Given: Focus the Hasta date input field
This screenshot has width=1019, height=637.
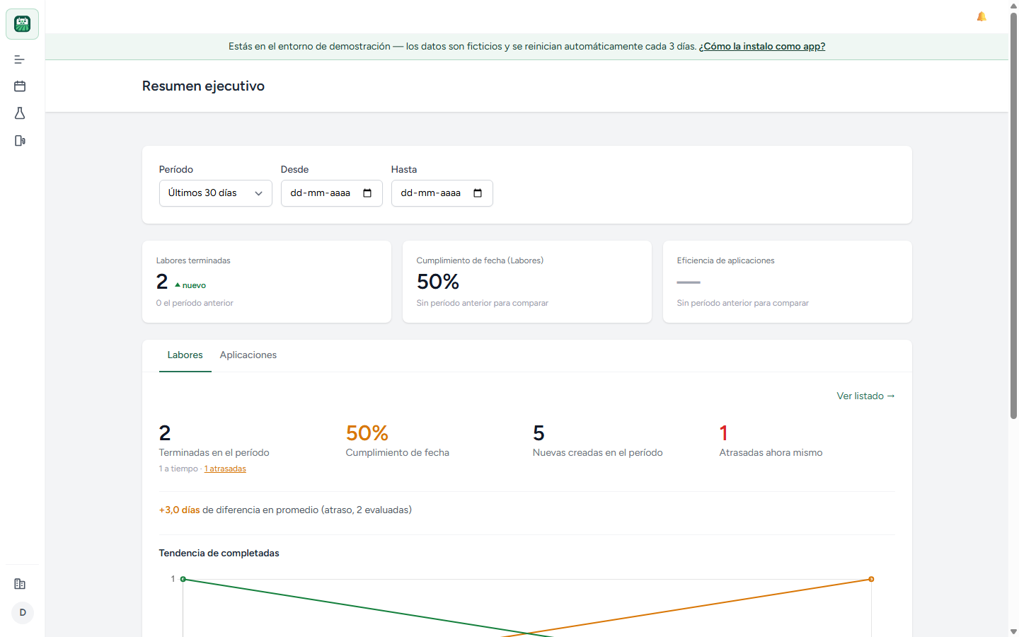Looking at the screenshot, I should 442,193.
